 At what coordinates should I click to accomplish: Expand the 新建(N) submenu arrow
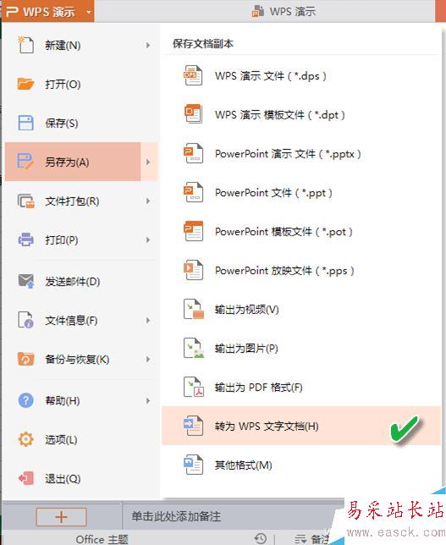(x=148, y=45)
